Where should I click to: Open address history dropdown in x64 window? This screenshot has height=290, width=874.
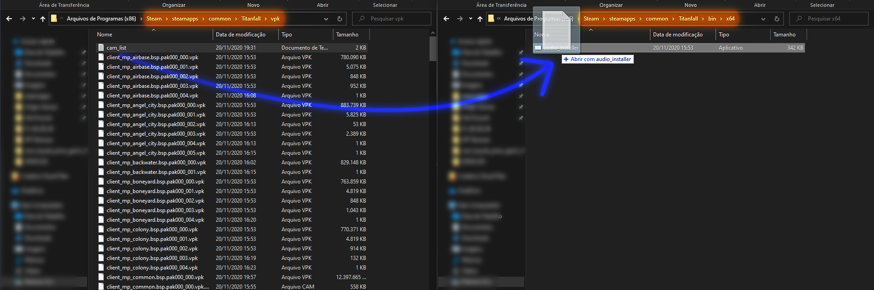point(763,19)
